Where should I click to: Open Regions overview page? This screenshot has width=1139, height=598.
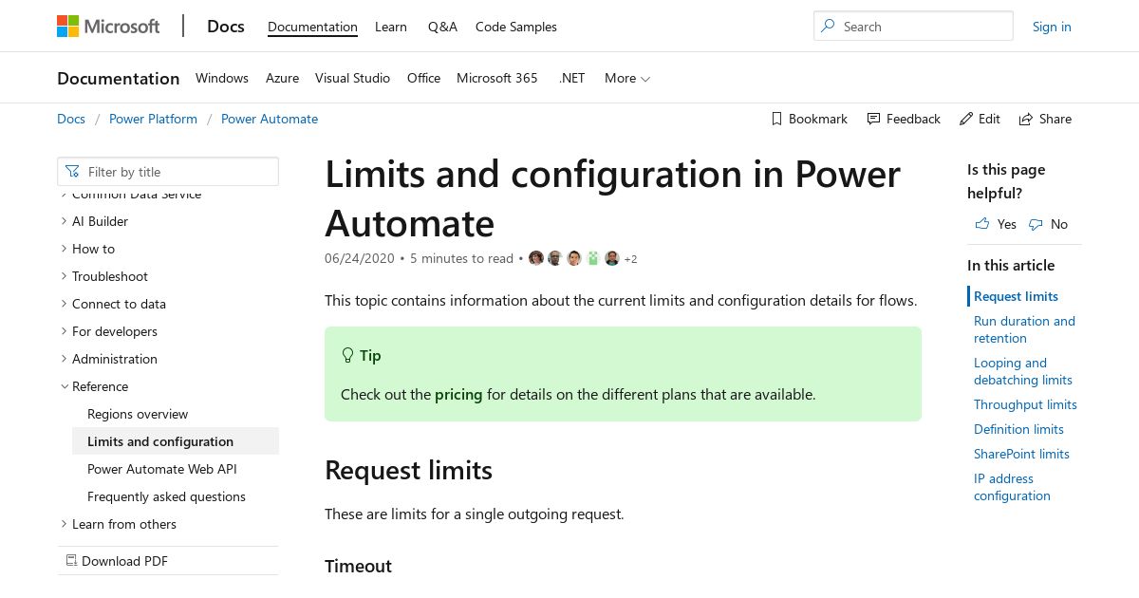coord(138,414)
